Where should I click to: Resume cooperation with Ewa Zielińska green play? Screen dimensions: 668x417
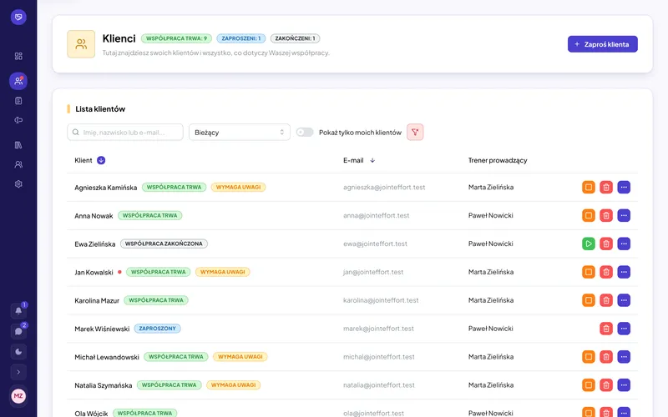[x=589, y=244]
